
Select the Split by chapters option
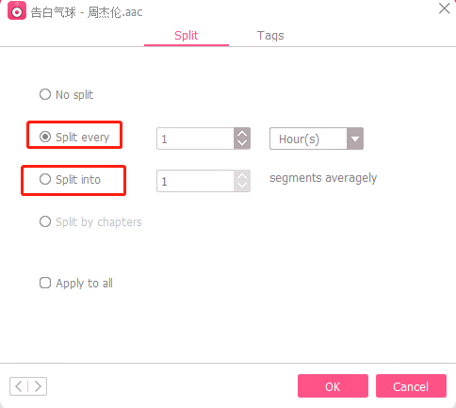[90, 222]
